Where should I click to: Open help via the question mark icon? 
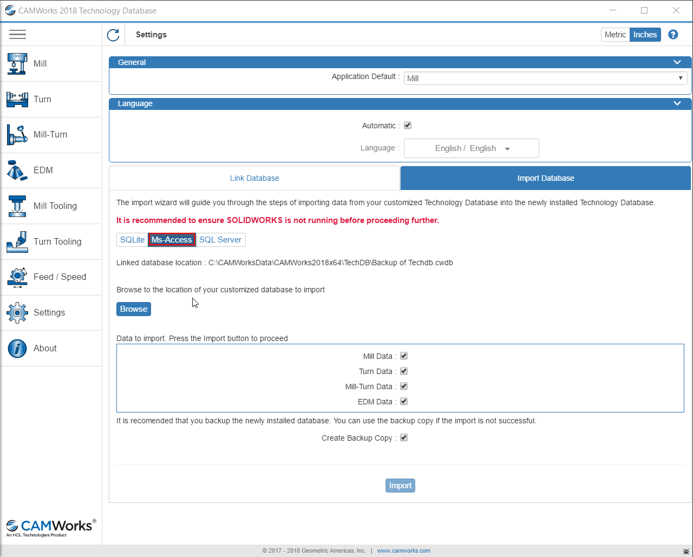point(673,35)
